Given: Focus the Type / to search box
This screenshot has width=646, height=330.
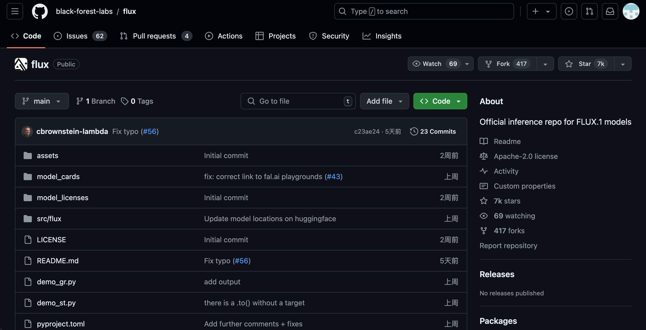Looking at the screenshot, I should coord(424,11).
